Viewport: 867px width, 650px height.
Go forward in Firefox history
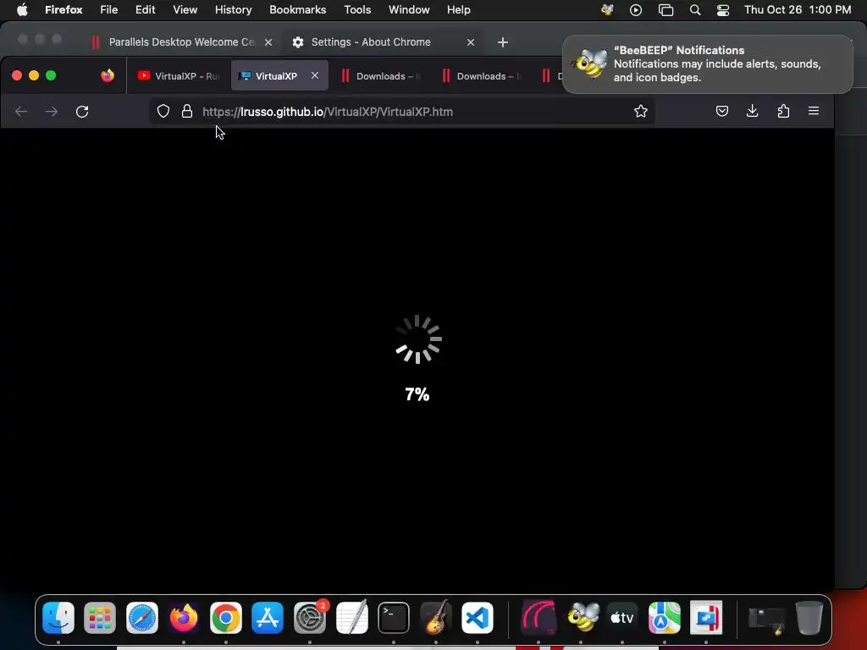[x=52, y=112]
